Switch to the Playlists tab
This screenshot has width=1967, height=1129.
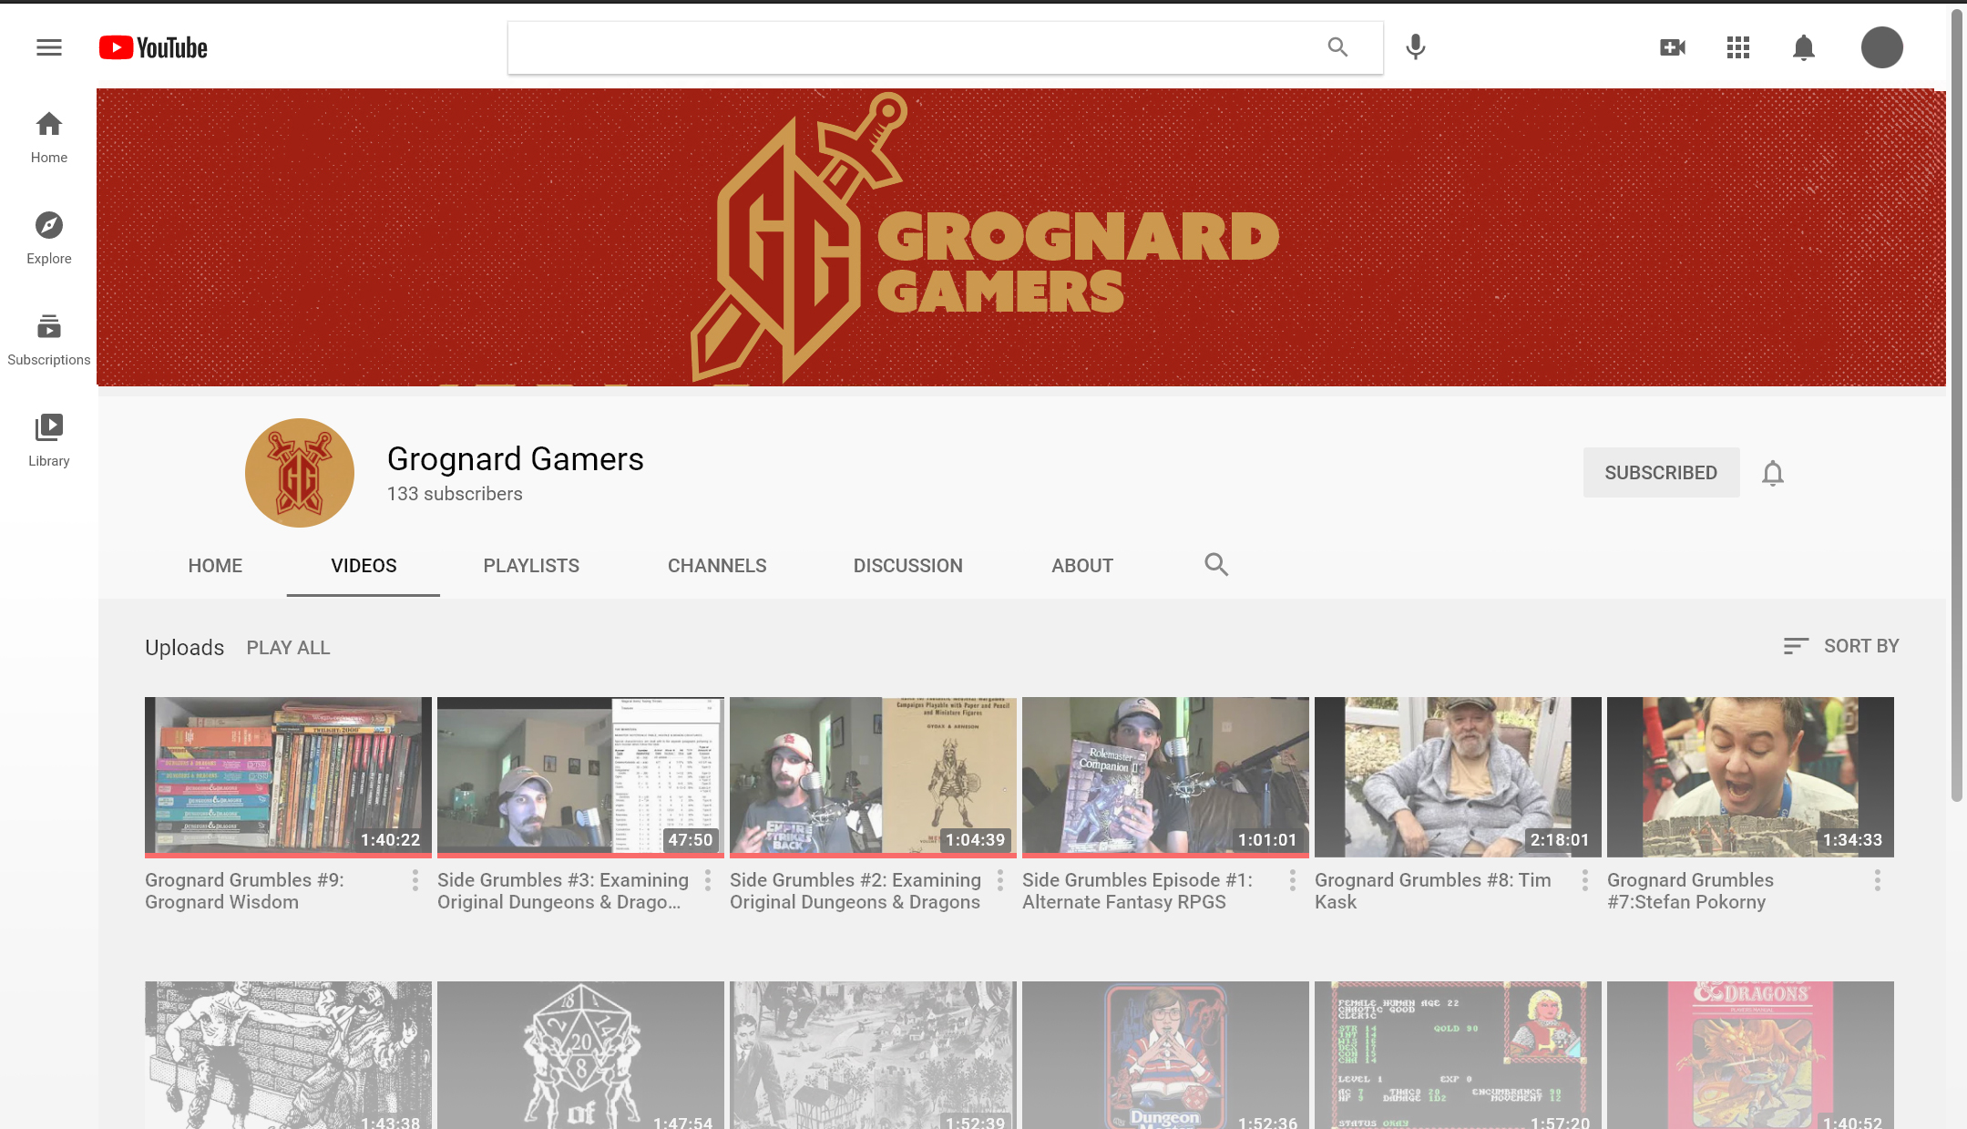point(531,566)
